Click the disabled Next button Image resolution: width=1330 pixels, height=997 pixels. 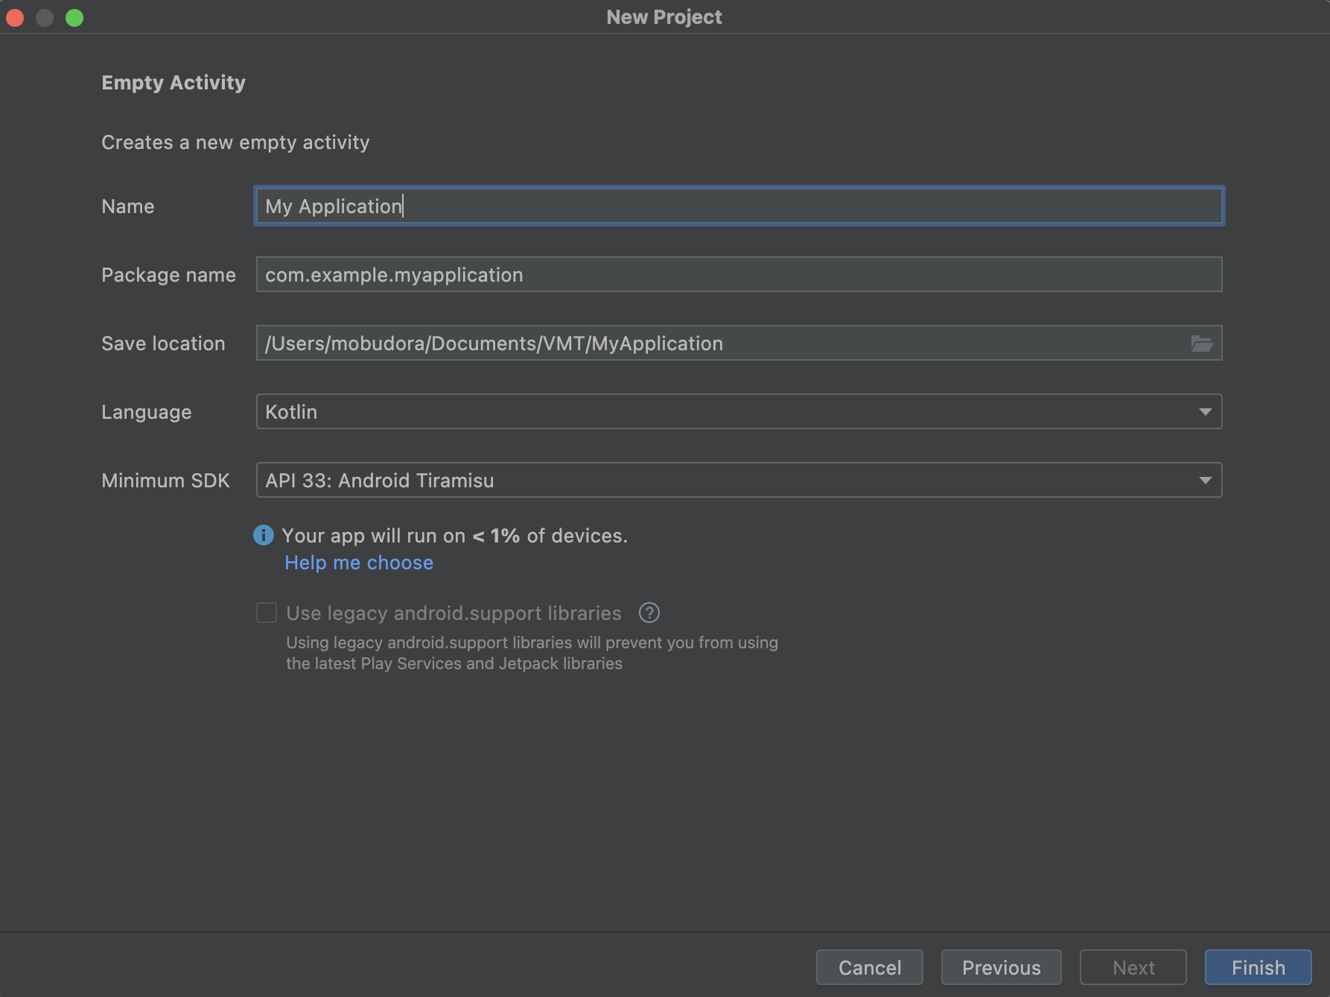click(1133, 966)
